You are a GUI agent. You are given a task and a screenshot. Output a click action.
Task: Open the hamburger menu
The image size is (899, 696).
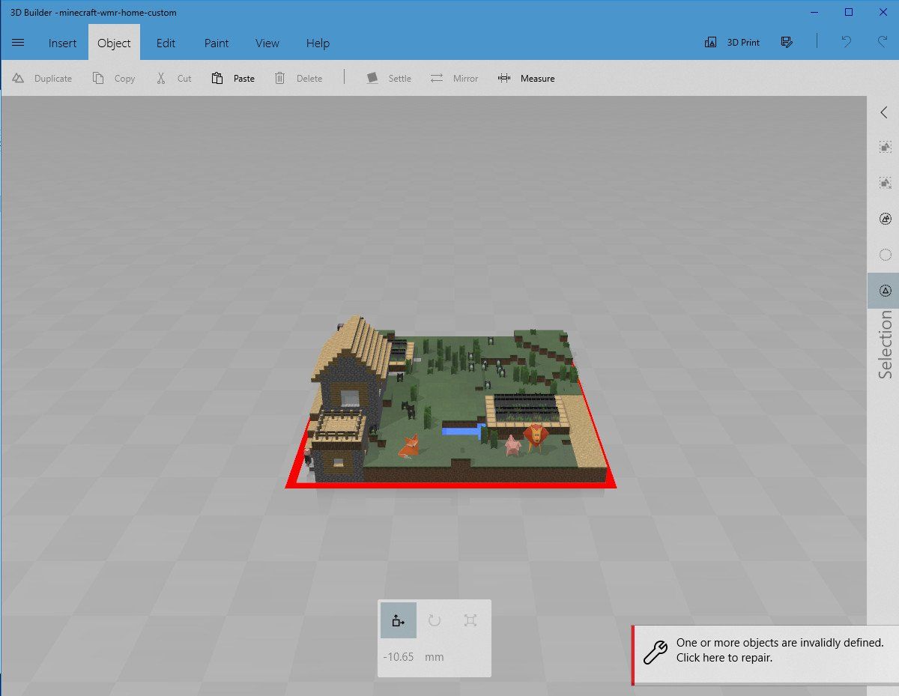point(19,43)
